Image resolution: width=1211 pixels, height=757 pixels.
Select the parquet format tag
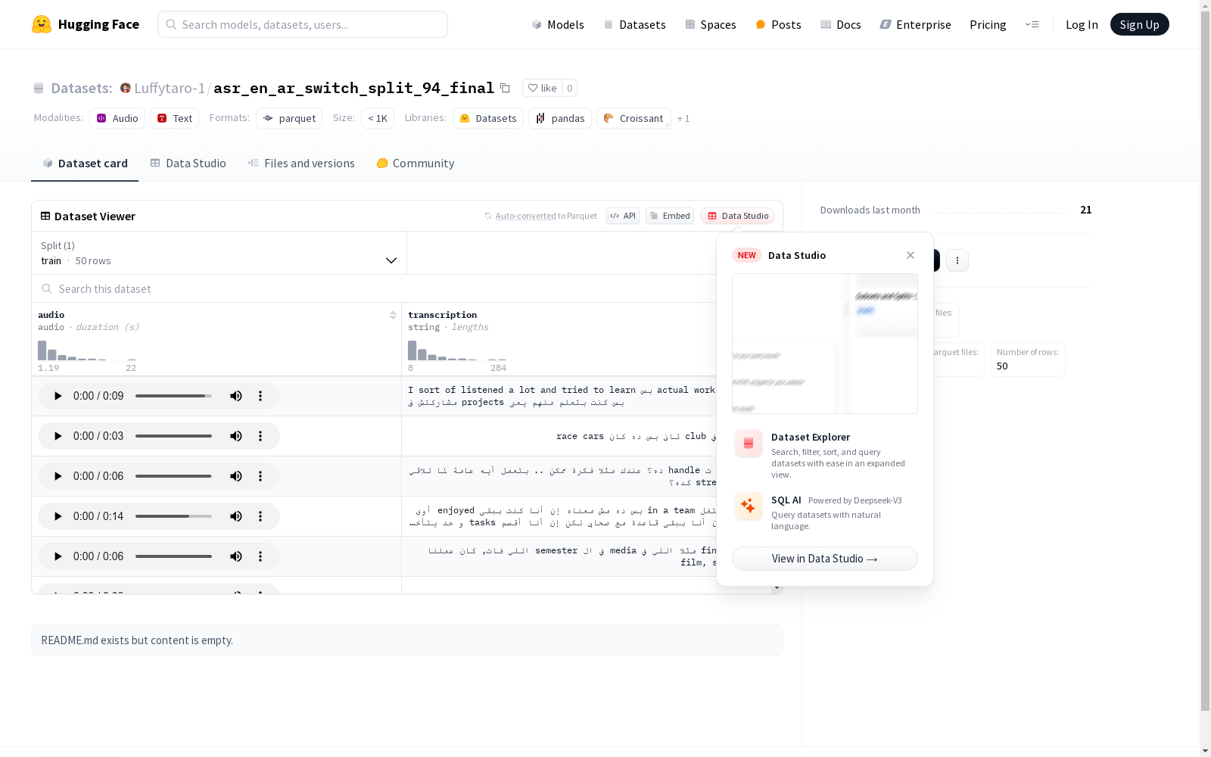click(289, 118)
